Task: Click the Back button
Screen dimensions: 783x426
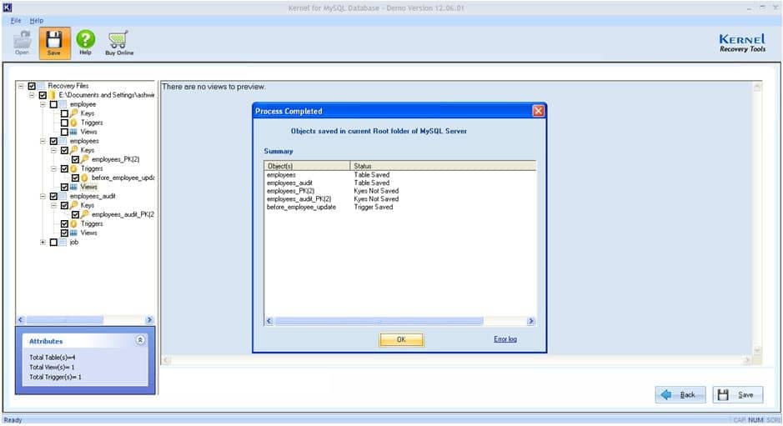Action: [x=680, y=394]
